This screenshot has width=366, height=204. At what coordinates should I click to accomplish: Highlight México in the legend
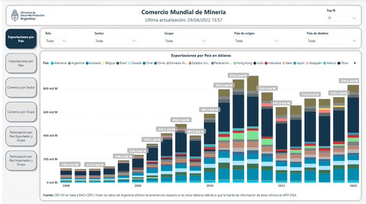[x=329, y=63]
